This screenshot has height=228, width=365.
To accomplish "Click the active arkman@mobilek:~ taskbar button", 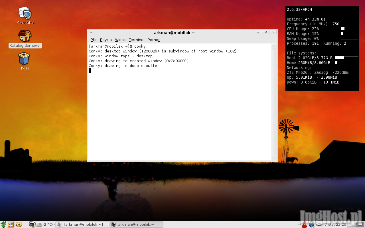I will 136,225.
